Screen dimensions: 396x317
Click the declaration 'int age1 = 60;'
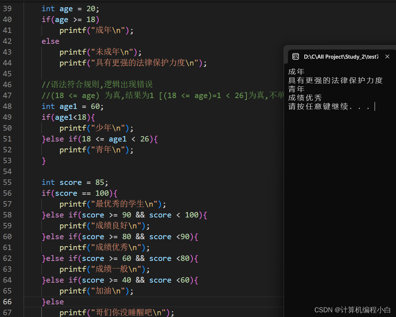(x=73, y=106)
